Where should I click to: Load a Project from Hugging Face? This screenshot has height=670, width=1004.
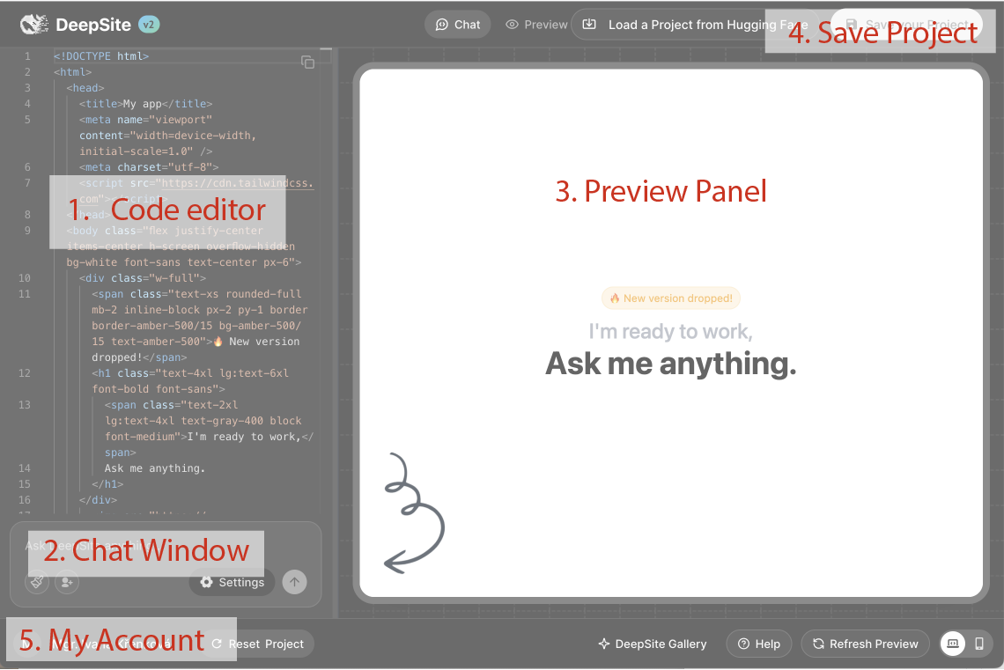tap(695, 25)
